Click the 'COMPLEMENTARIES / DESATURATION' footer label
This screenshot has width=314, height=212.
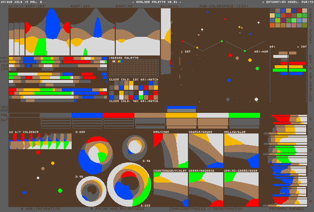click(x=206, y=209)
